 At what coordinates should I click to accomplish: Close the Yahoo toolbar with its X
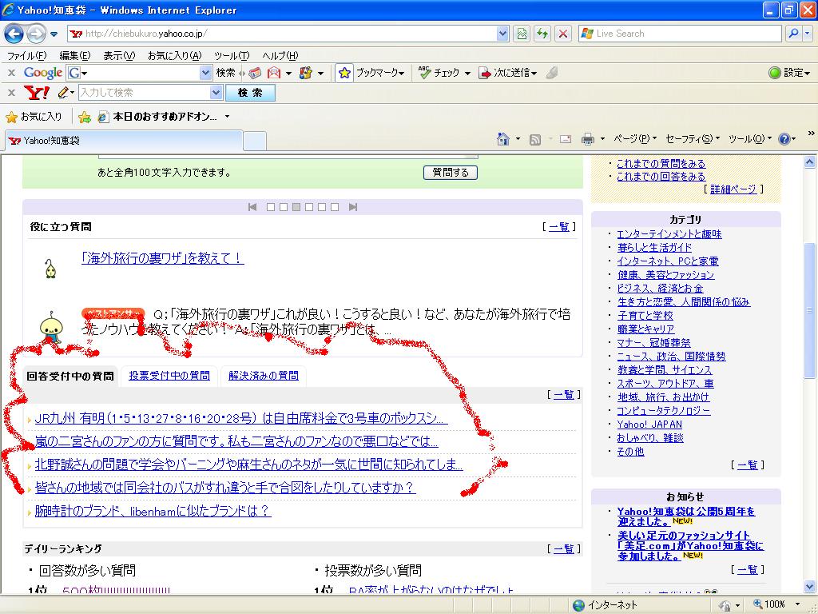click(11, 93)
